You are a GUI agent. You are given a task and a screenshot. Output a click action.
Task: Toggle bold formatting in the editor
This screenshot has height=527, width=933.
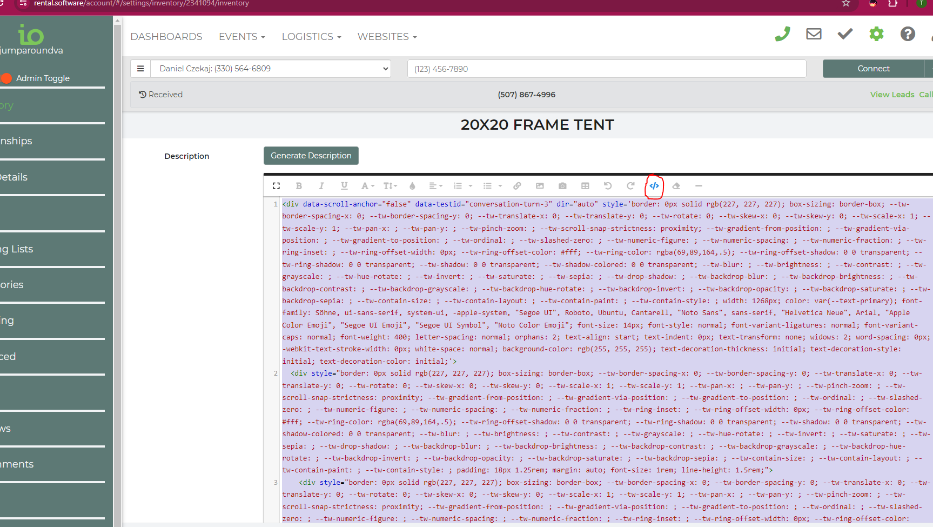pos(299,186)
